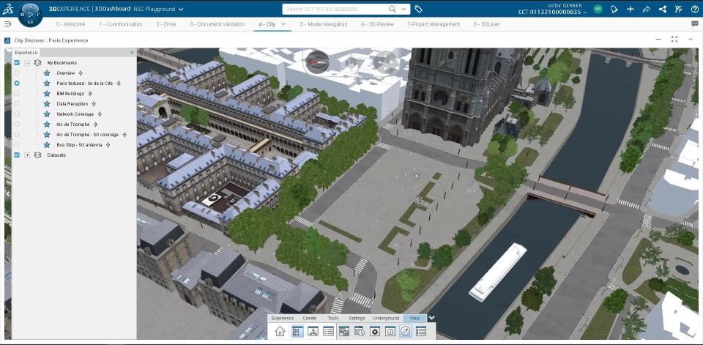Click the share network icon in top bar
Screen dimensions: 703x345
[663, 10]
